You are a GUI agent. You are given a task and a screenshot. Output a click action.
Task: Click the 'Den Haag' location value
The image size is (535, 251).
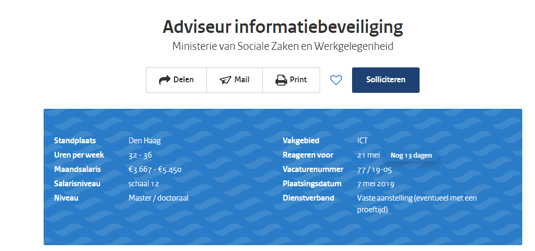145,141
